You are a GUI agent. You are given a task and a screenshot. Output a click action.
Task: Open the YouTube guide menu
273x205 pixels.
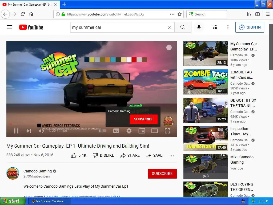[x=10, y=27]
